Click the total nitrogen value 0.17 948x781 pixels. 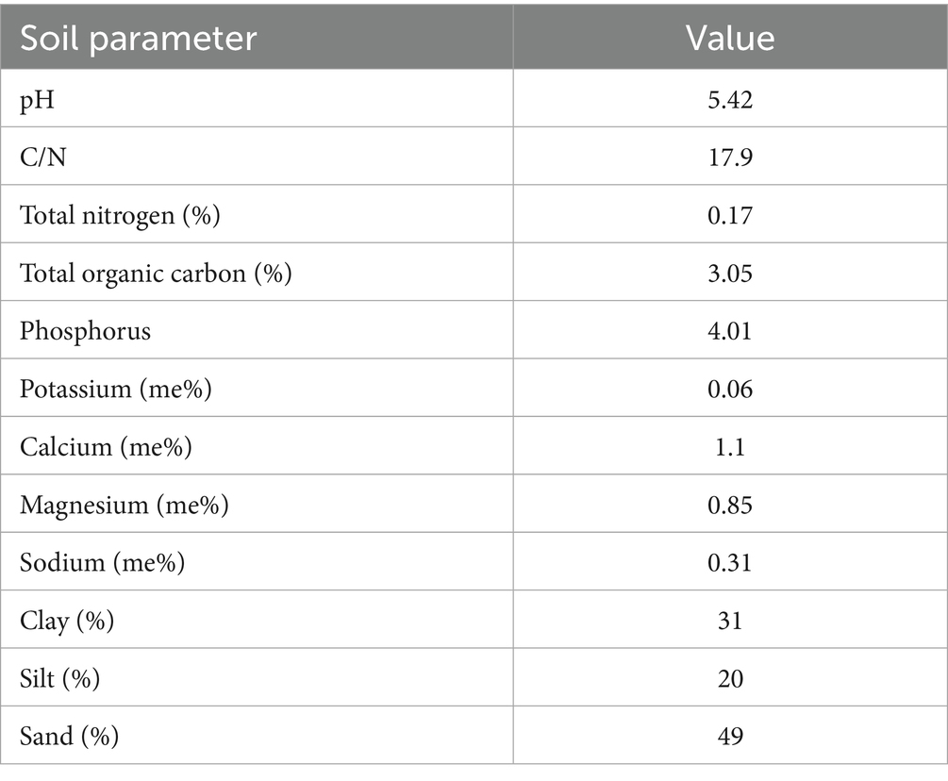pyautogui.click(x=729, y=216)
